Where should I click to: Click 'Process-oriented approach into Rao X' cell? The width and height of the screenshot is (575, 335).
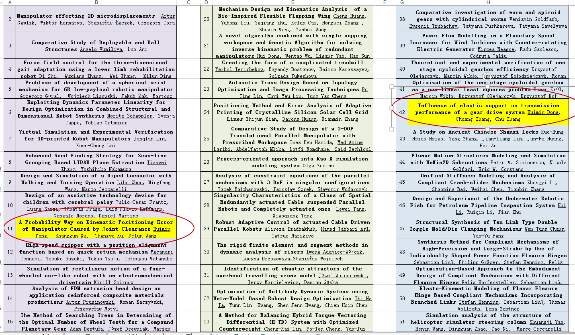293,162
